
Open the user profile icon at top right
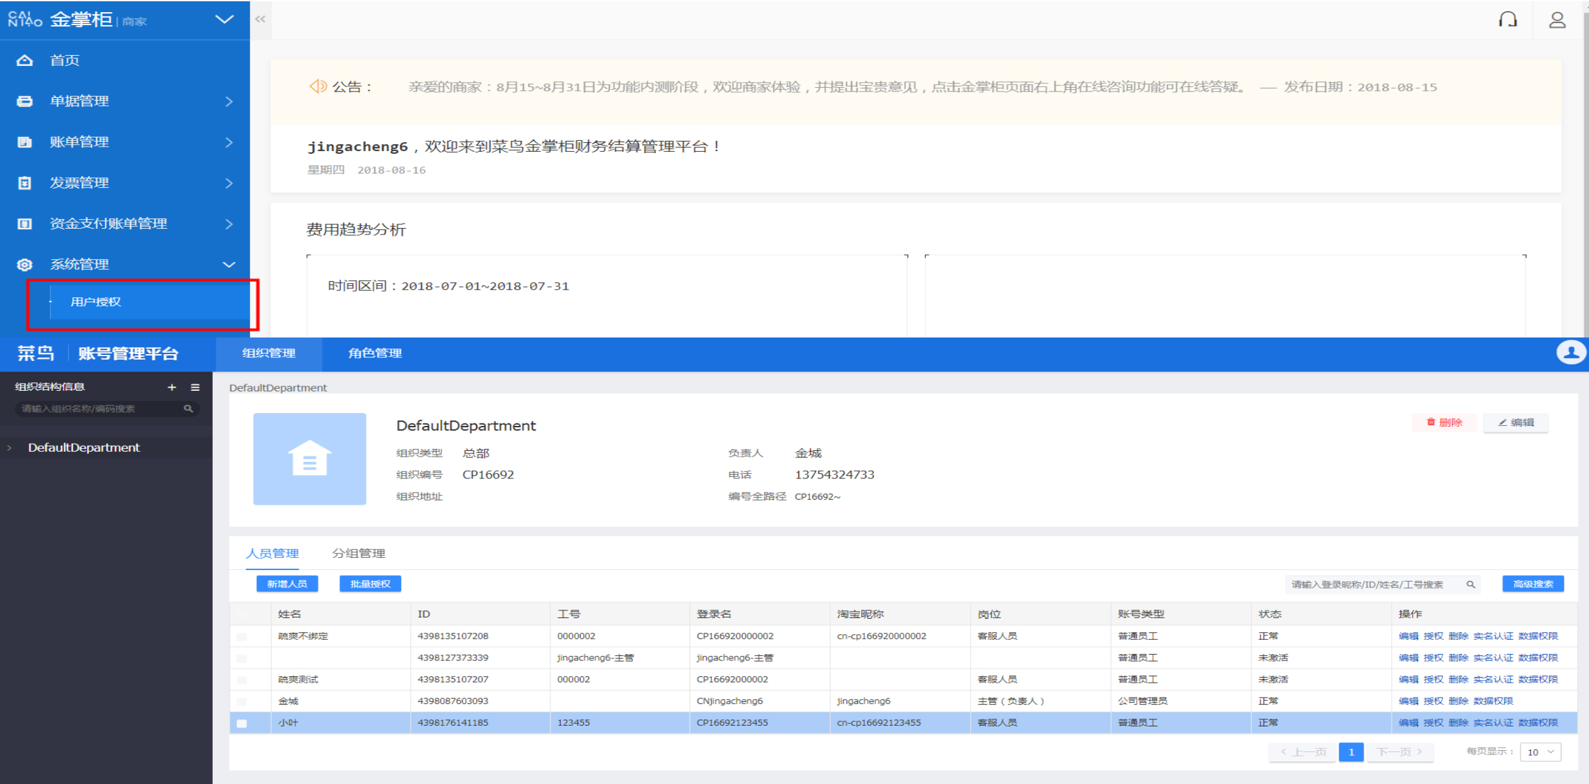(x=1557, y=20)
